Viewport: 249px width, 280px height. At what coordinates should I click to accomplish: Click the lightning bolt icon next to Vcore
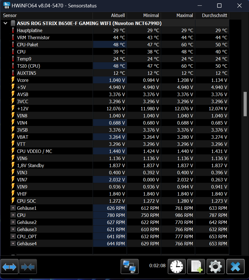(13, 80)
